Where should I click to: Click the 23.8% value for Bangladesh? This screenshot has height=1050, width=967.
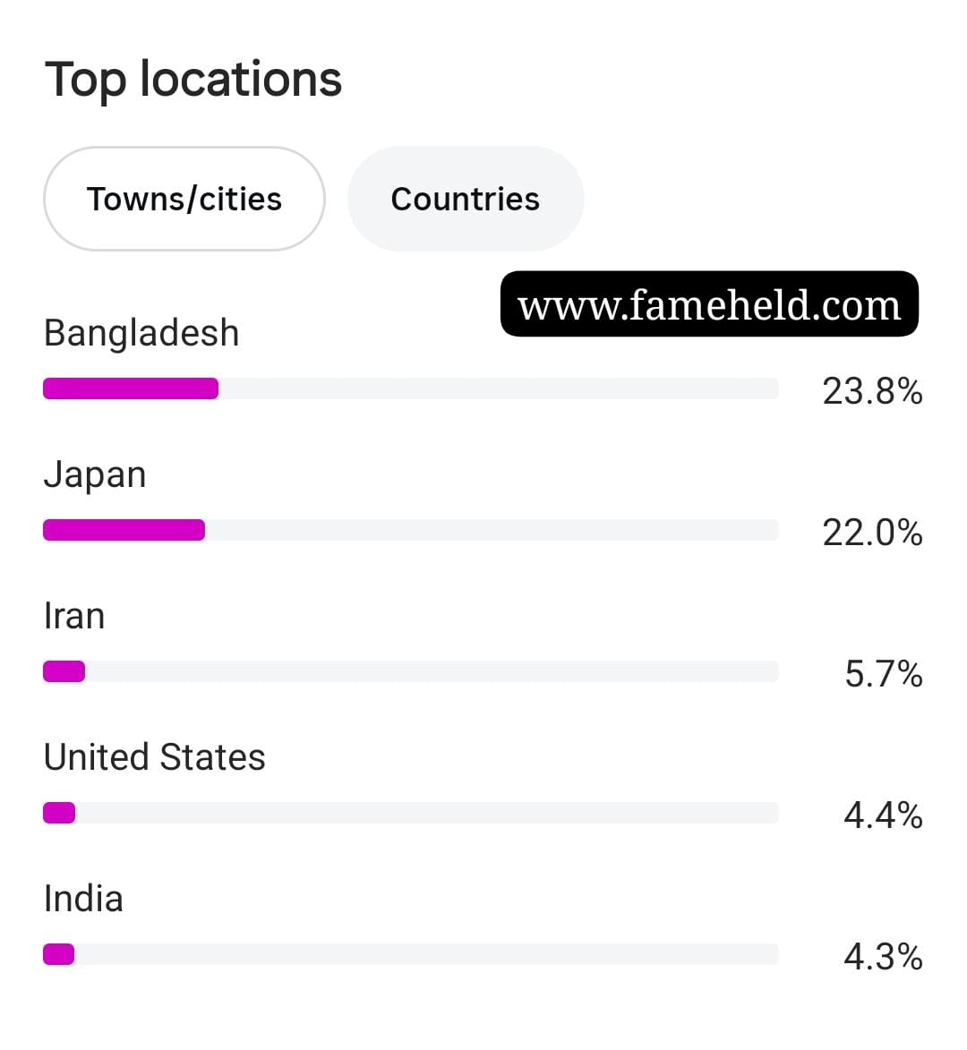(873, 391)
